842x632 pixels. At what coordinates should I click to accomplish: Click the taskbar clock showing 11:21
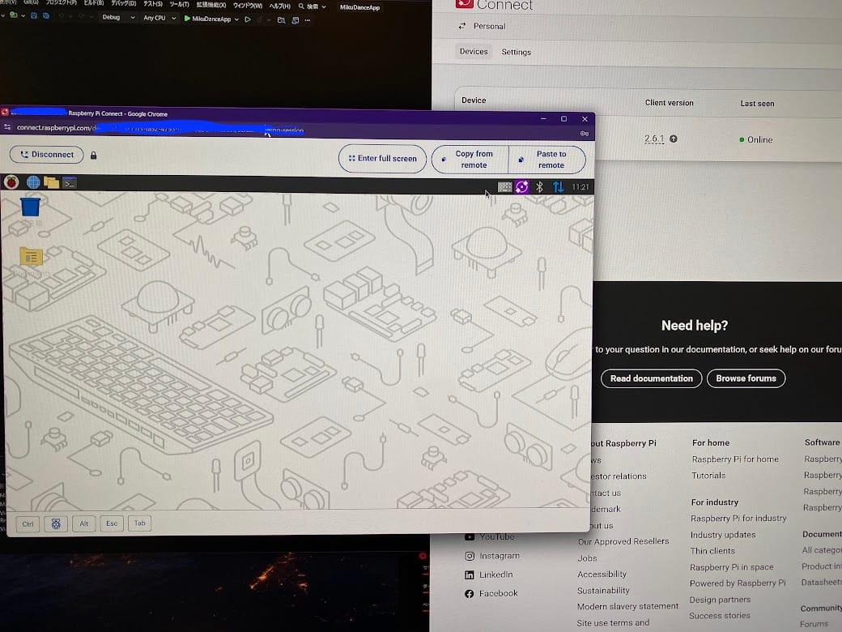pos(580,187)
